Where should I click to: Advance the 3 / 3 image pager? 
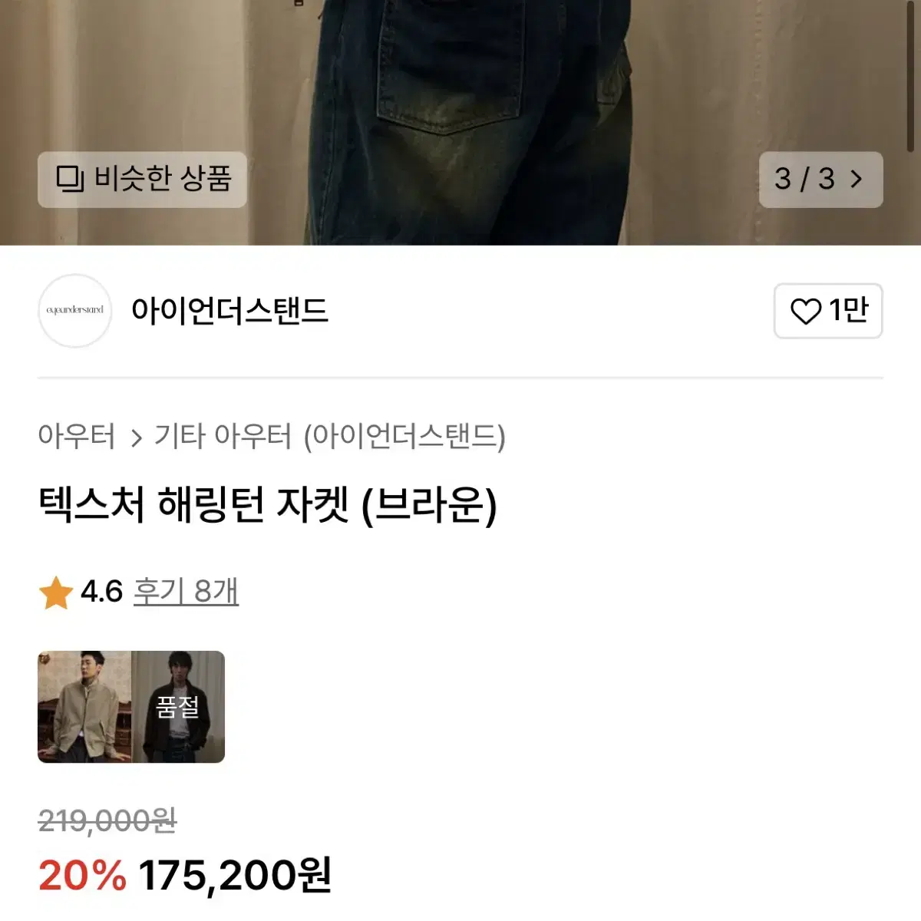[821, 180]
